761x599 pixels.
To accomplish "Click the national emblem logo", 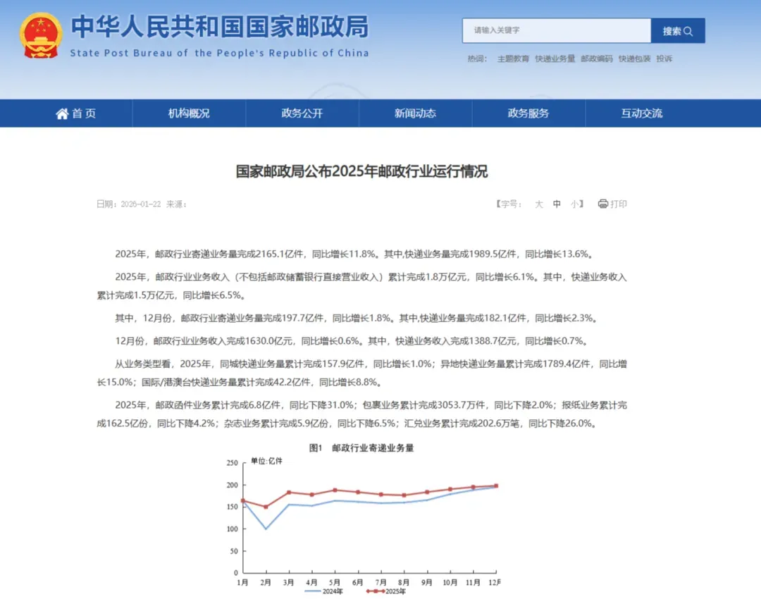I will (41, 35).
